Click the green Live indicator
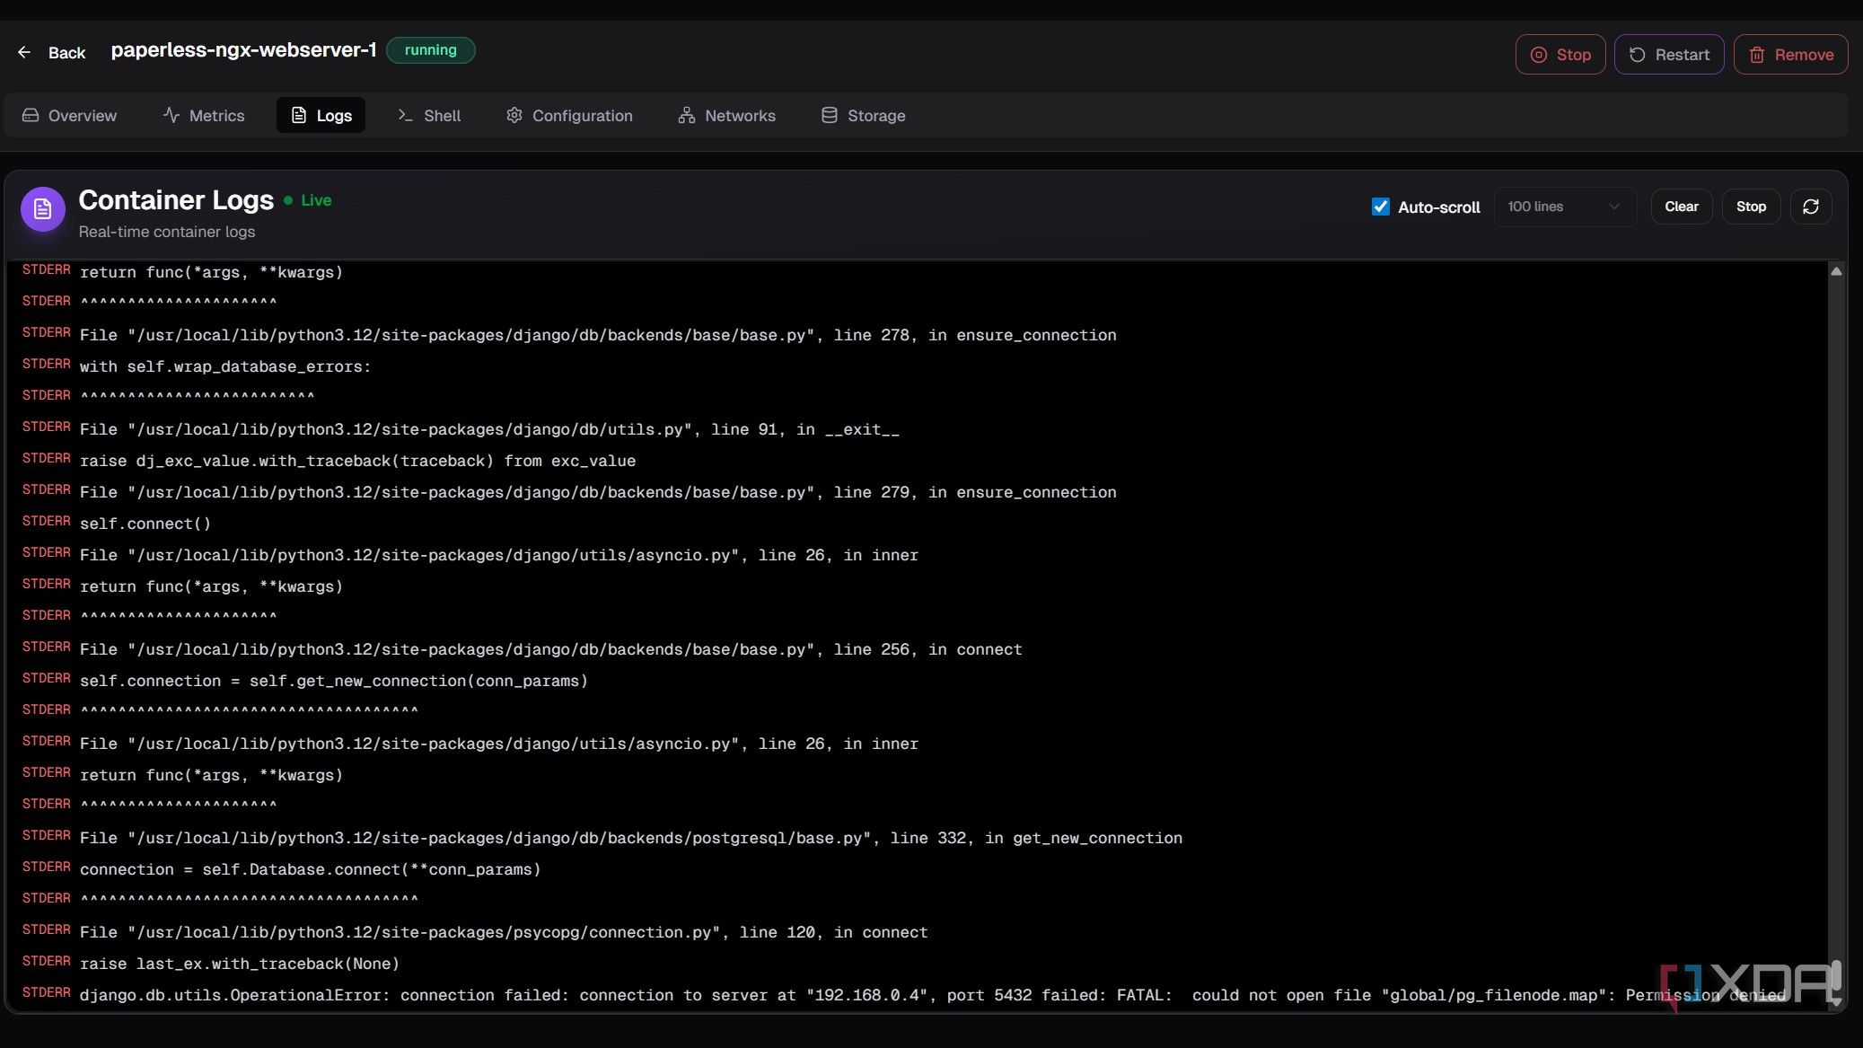This screenshot has height=1048, width=1863. coord(308,200)
